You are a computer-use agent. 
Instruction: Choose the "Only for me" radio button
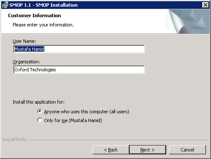[40, 120]
